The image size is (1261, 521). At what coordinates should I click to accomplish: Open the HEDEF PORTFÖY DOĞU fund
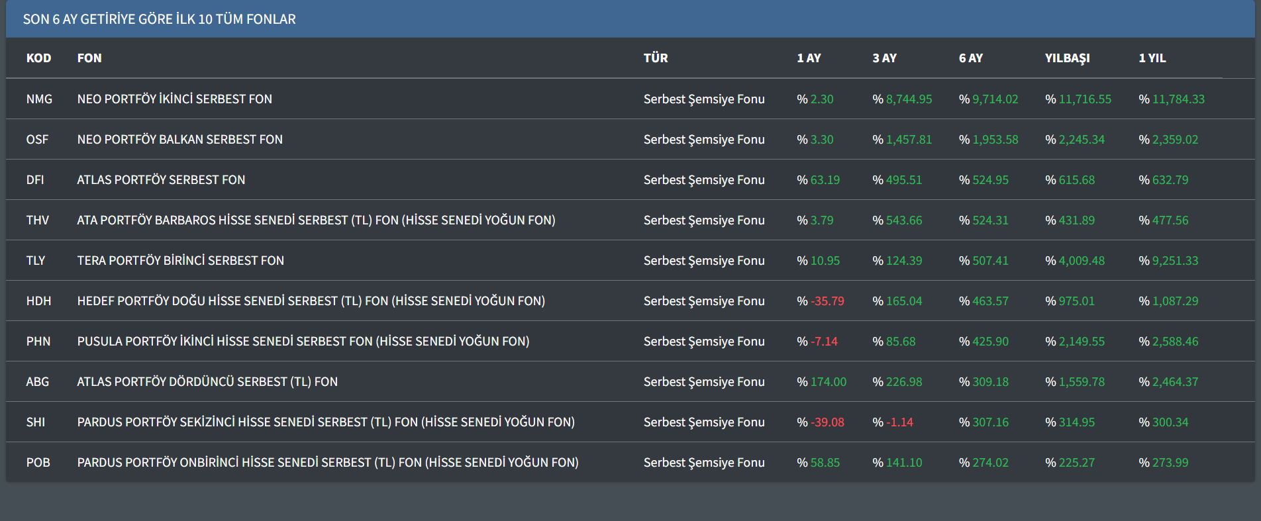[x=311, y=301]
